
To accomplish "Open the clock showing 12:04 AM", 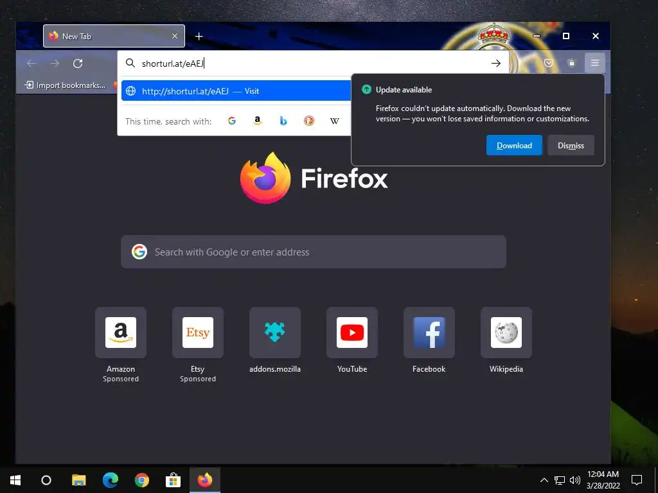I will [x=603, y=480].
